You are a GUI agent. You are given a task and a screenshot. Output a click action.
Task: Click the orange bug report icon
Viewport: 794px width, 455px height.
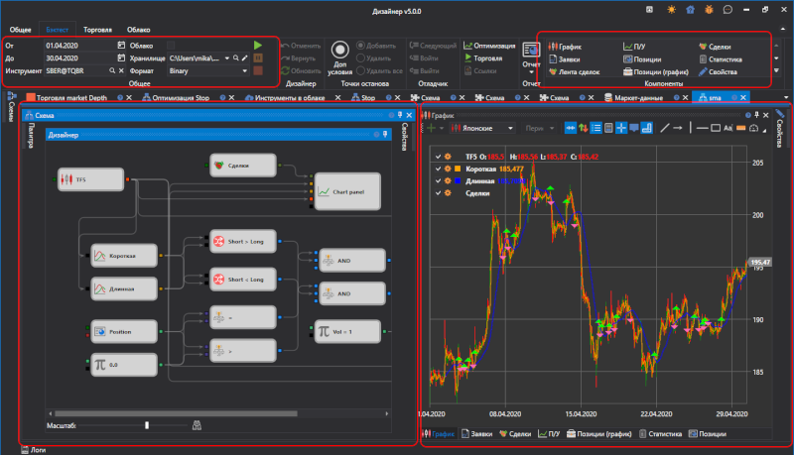point(709,10)
